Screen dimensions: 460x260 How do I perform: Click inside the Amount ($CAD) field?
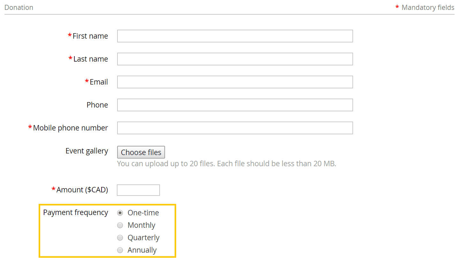138,190
